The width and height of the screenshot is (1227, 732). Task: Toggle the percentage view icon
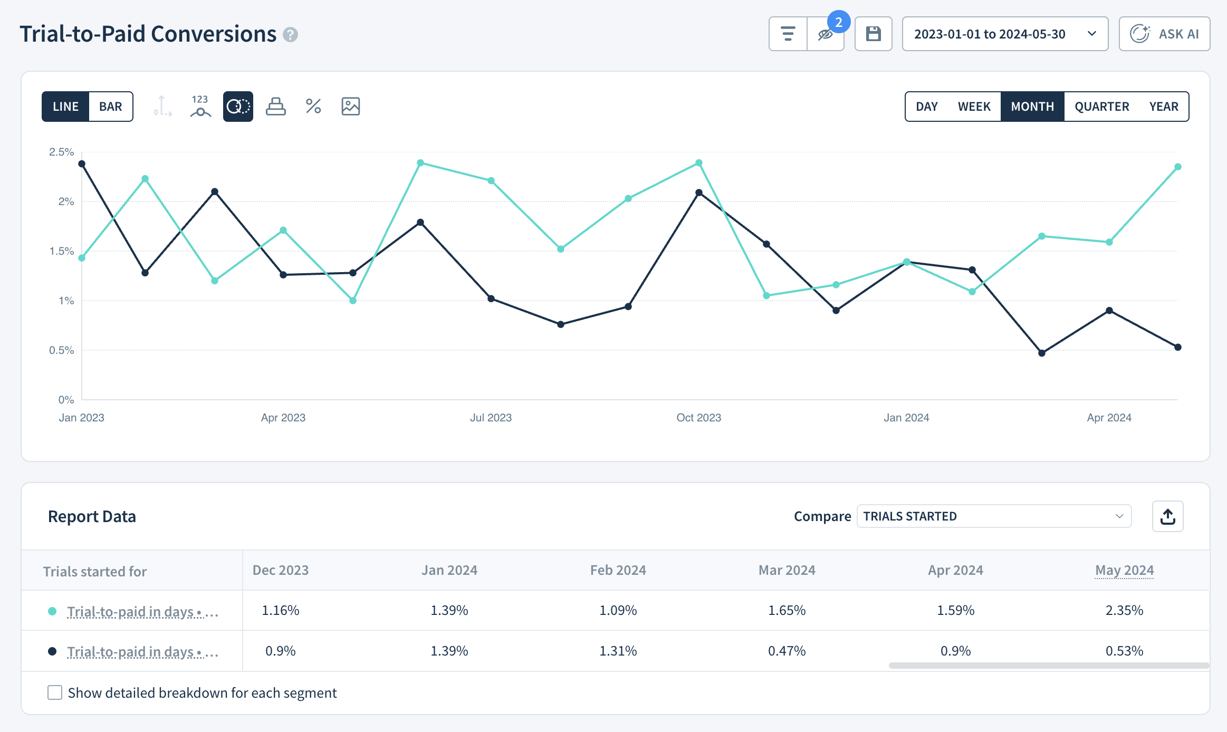[313, 107]
